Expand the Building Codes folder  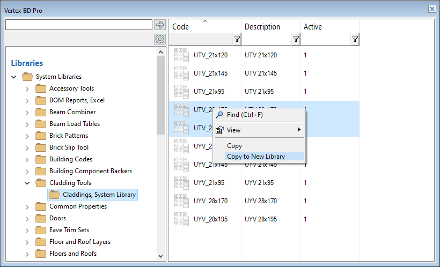click(27, 159)
